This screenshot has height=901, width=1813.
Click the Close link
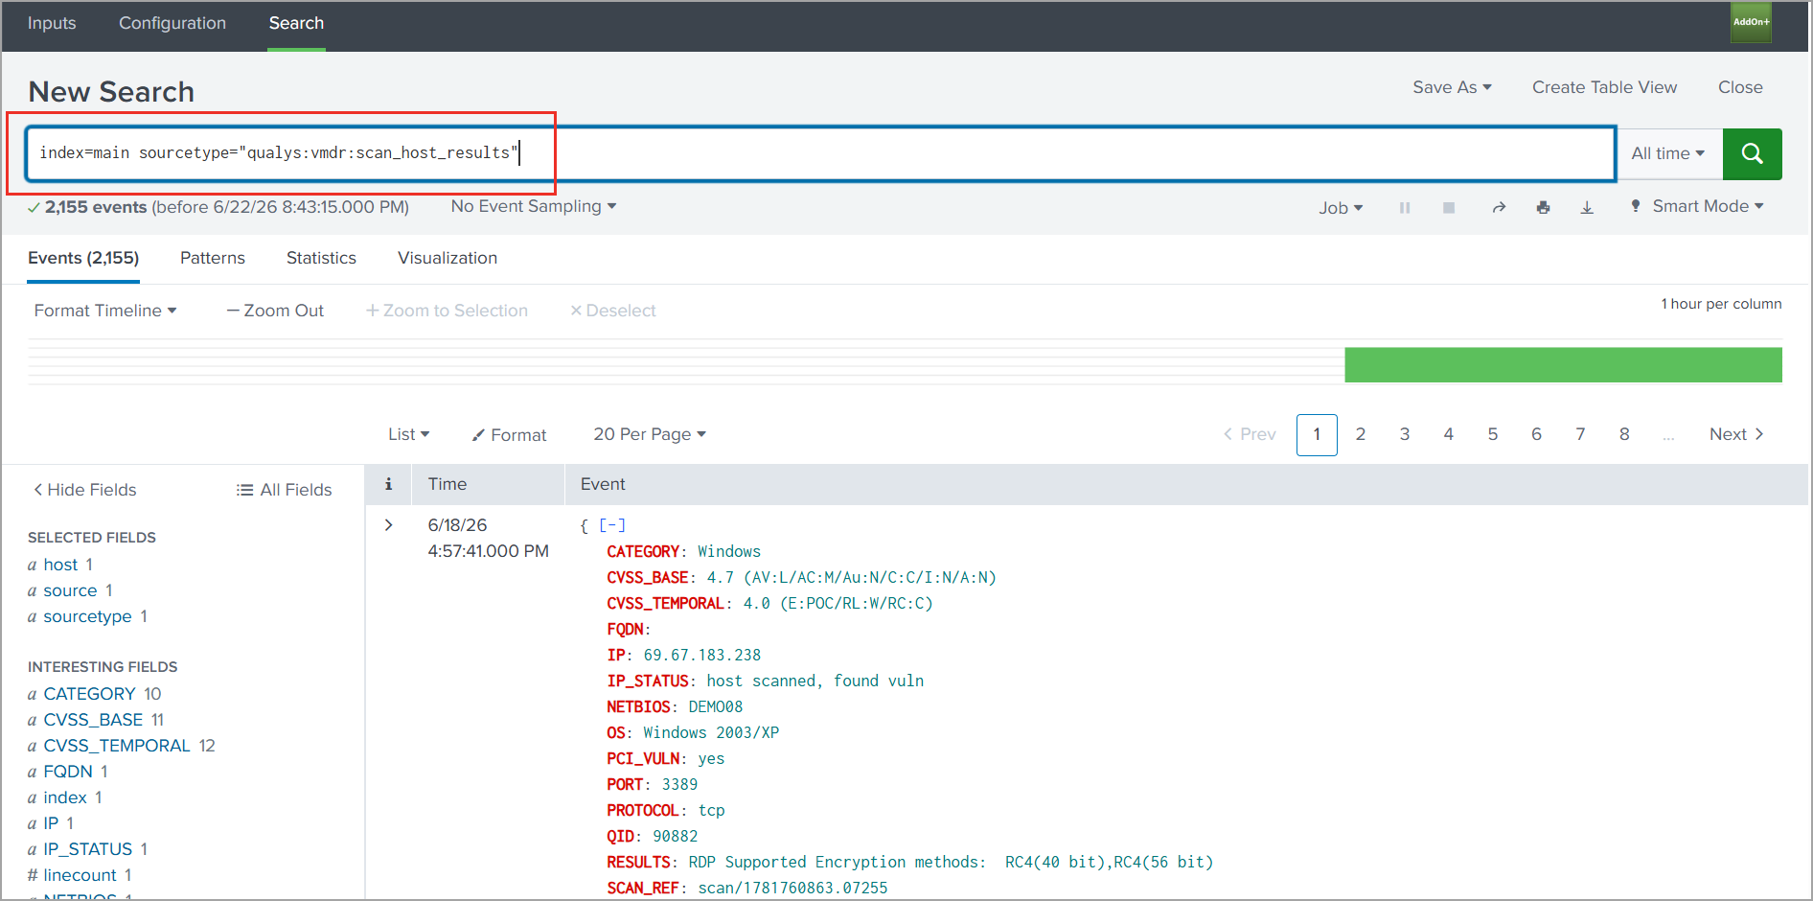1740,87
